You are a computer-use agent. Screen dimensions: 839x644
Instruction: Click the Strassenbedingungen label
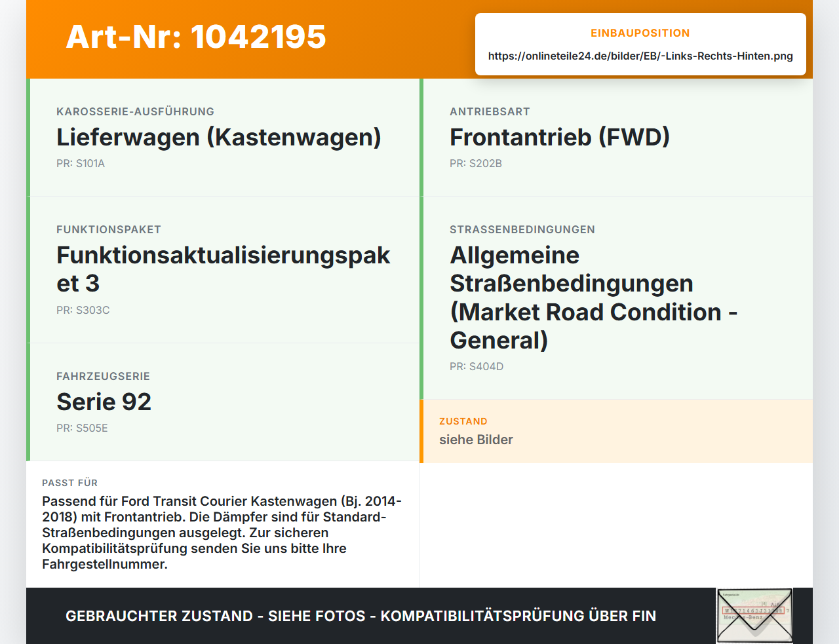click(522, 230)
